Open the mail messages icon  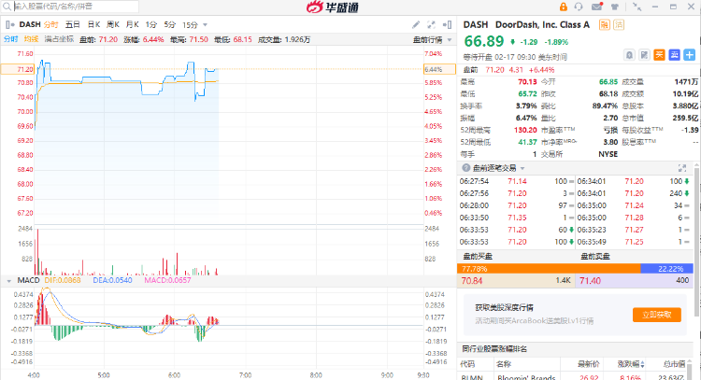pos(597,7)
